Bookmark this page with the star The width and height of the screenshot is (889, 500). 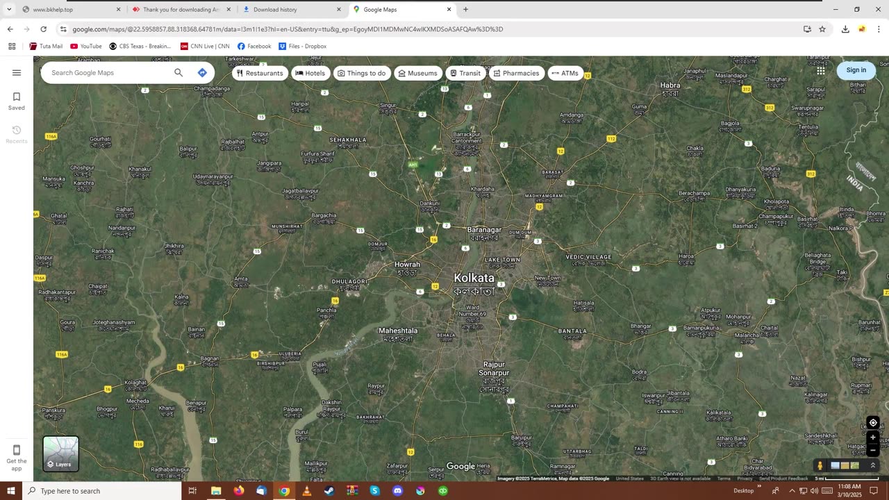(822, 29)
